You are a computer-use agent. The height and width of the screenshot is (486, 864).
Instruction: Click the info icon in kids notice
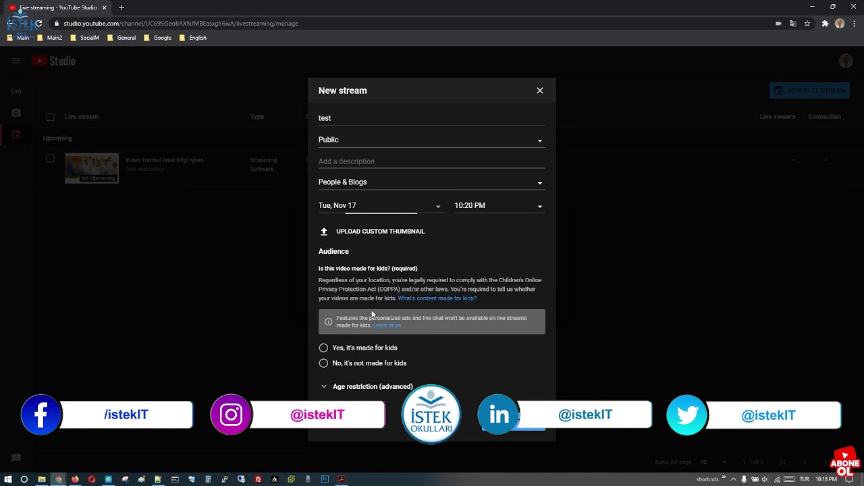point(329,322)
